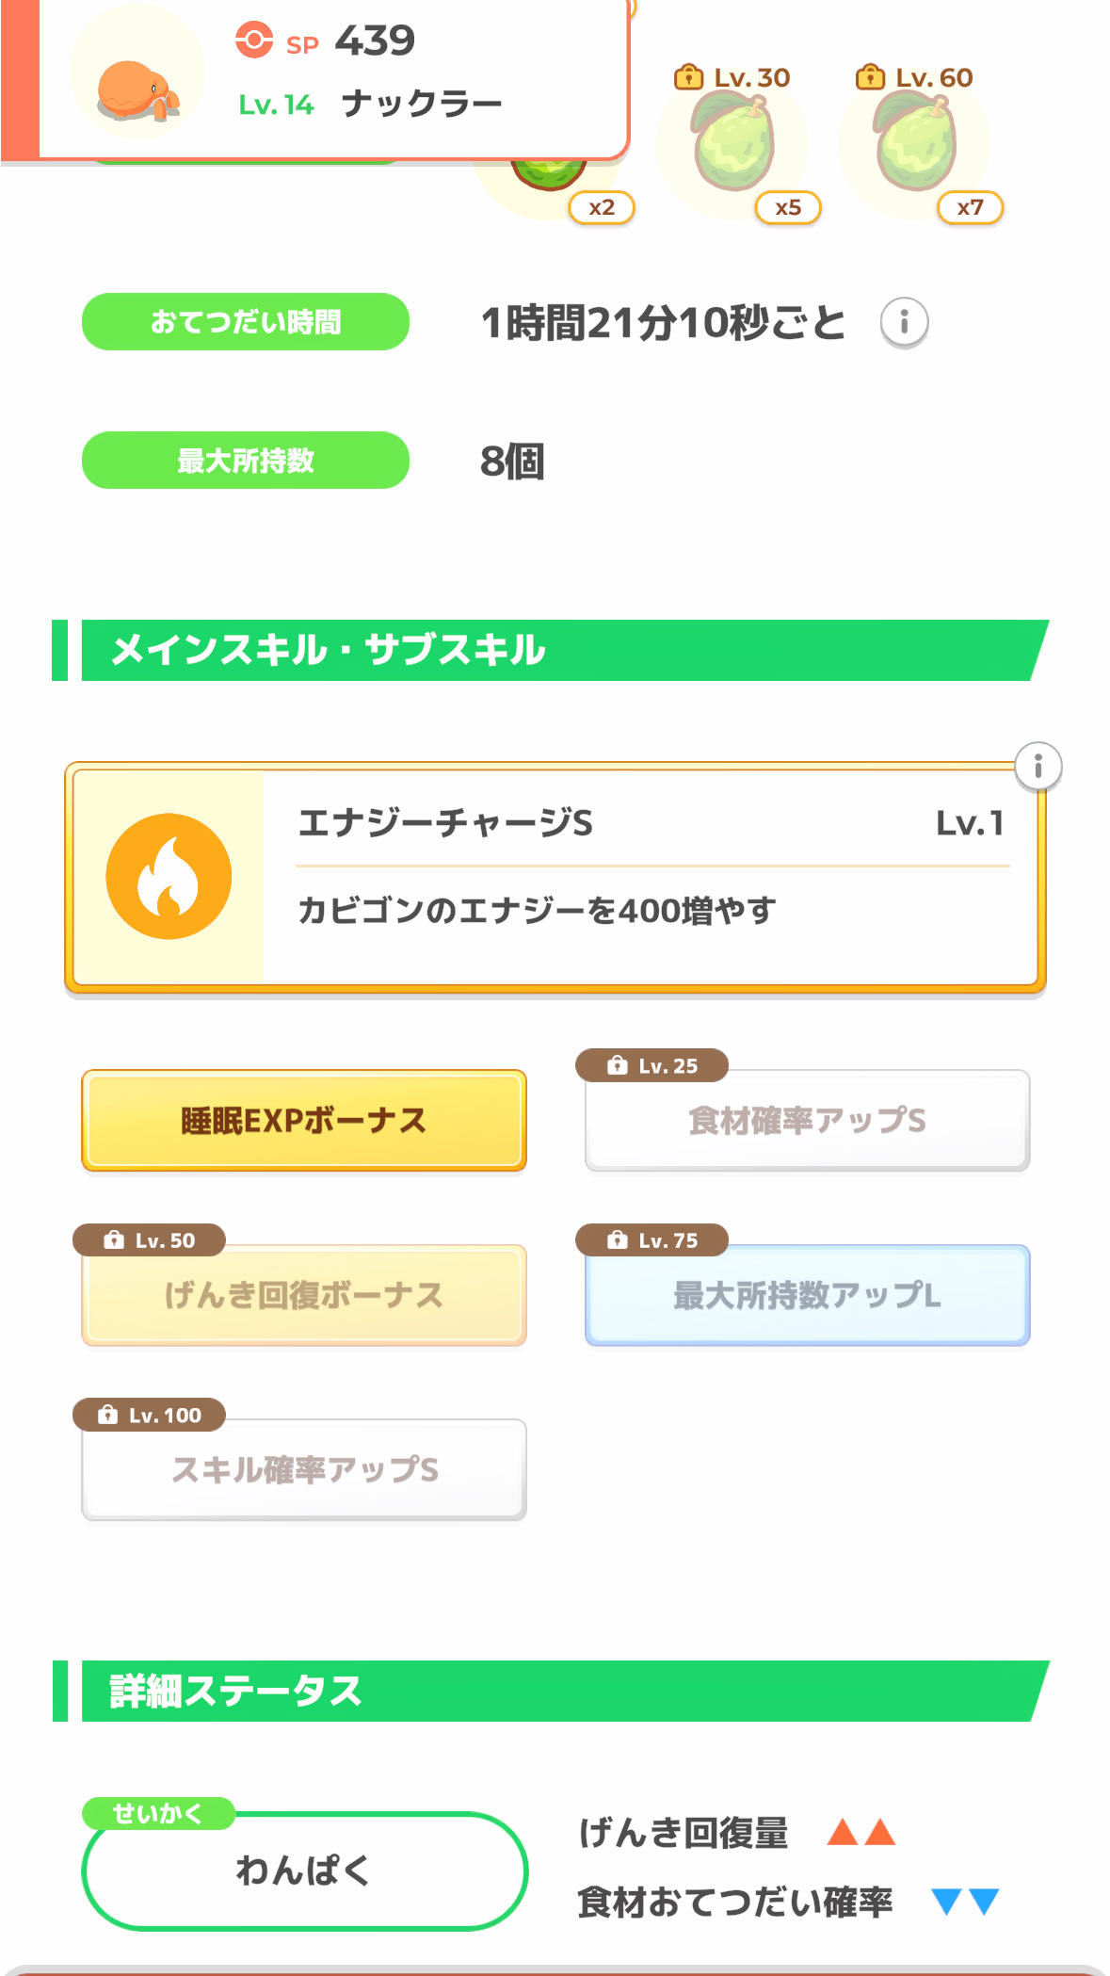Open the main skill info icon

click(x=1038, y=766)
